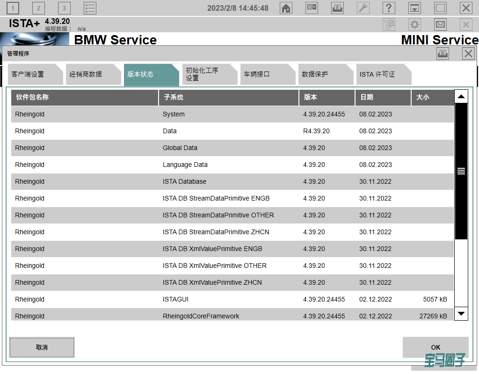Click the wrench tool icon

[363, 8]
